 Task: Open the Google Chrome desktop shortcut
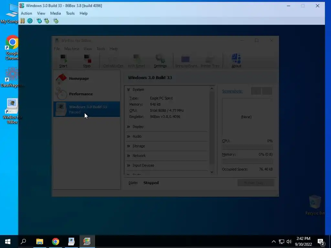(x=12, y=48)
